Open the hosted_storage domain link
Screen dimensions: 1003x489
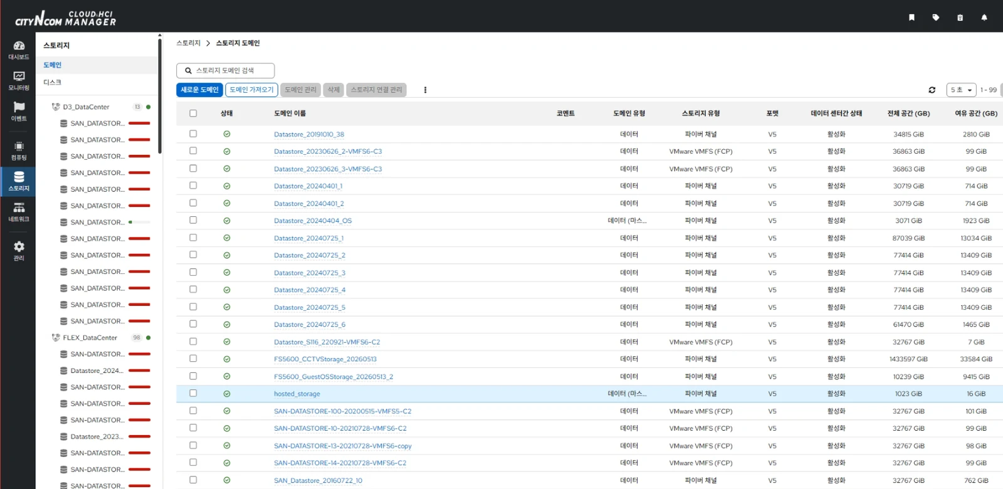[297, 394]
